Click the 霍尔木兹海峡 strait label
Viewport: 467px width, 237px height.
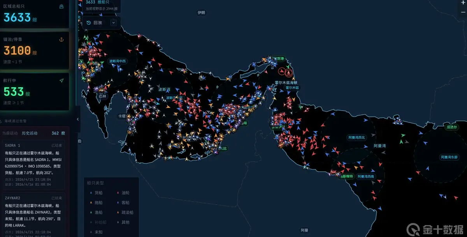(x=286, y=83)
